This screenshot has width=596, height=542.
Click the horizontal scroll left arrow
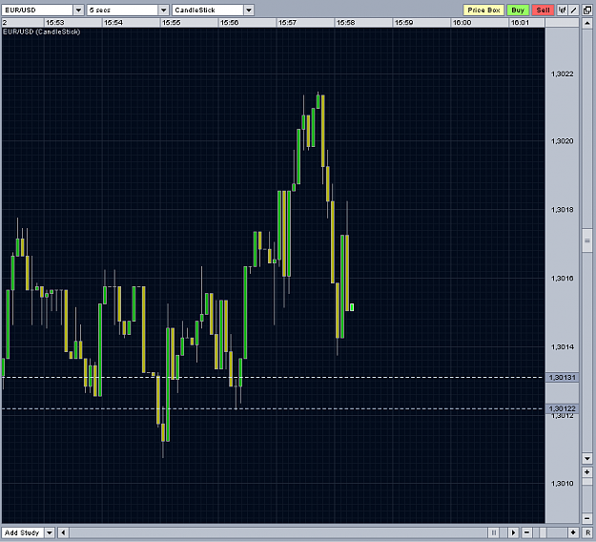click(64, 532)
